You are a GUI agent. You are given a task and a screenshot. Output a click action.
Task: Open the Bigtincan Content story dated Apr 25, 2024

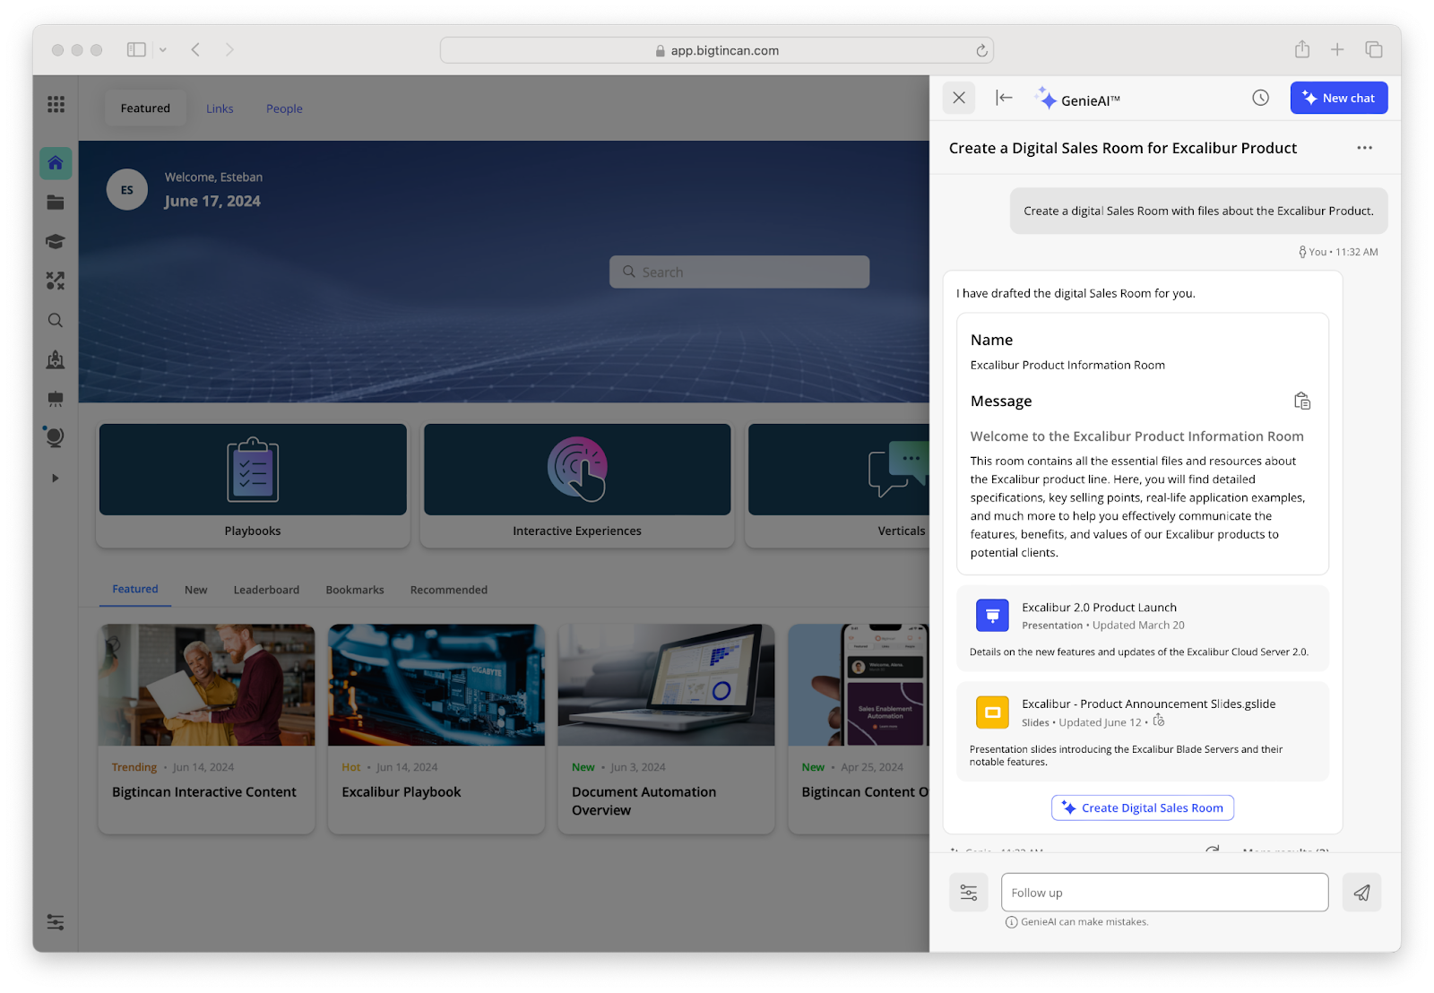pos(859,729)
